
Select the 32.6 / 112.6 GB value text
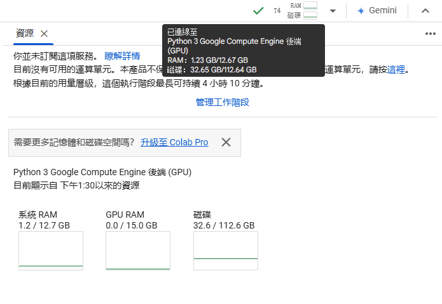point(224,225)
